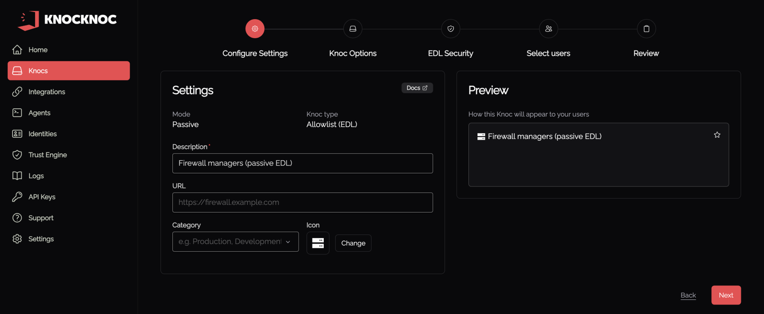Select the EDL Security shield step circle
Screen dimensions: 764x314
[x=451, y=29]
